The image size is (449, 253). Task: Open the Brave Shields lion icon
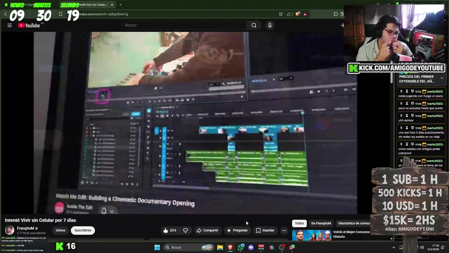[x=297, y=14]
